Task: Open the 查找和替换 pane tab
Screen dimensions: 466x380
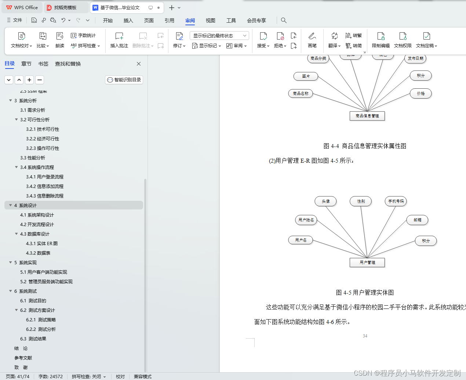Action: [68, 64]
